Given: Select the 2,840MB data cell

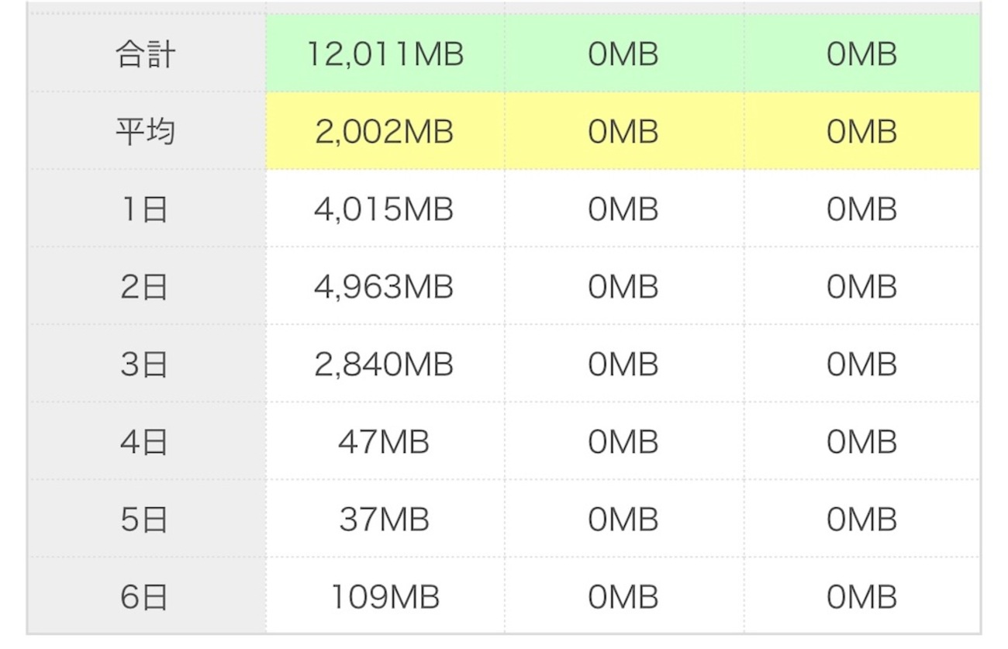Looking at the screenshot, I should pyautogui.click(x=385, y=364).
